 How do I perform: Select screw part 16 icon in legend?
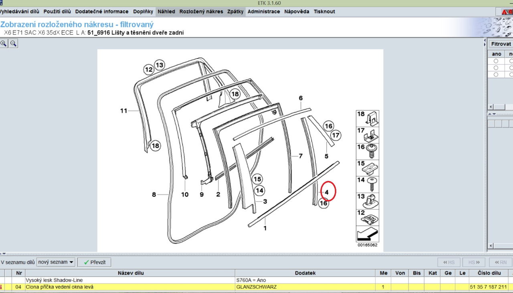[368, 151]
